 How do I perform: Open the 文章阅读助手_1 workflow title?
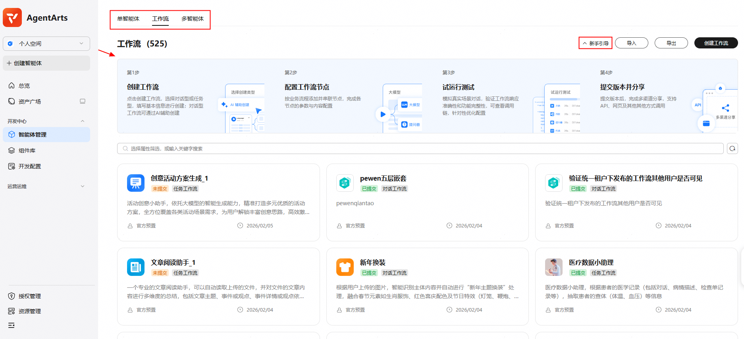173,263
